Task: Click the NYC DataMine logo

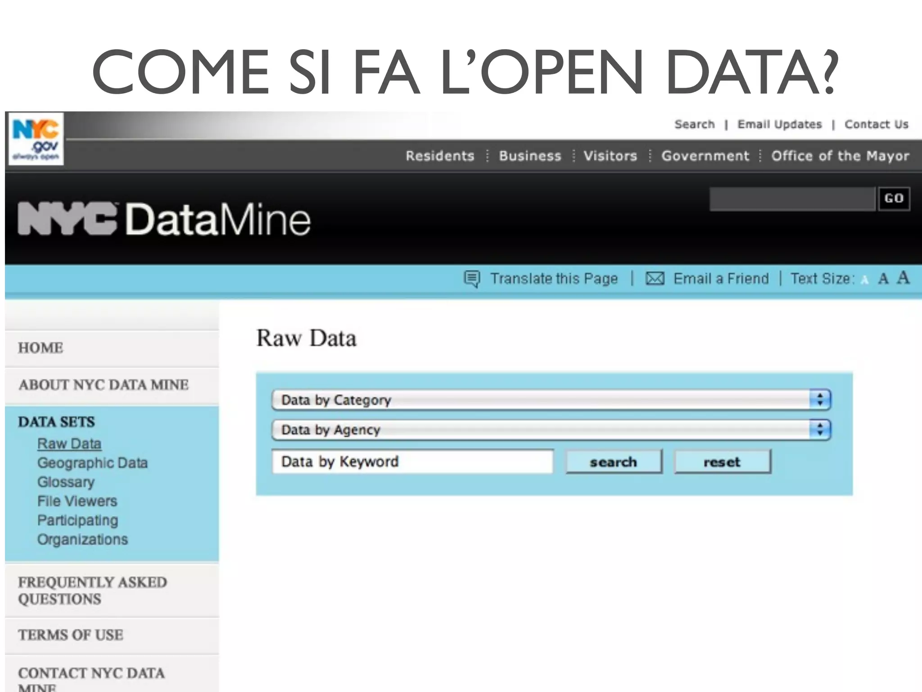Action: pos(164,219)
